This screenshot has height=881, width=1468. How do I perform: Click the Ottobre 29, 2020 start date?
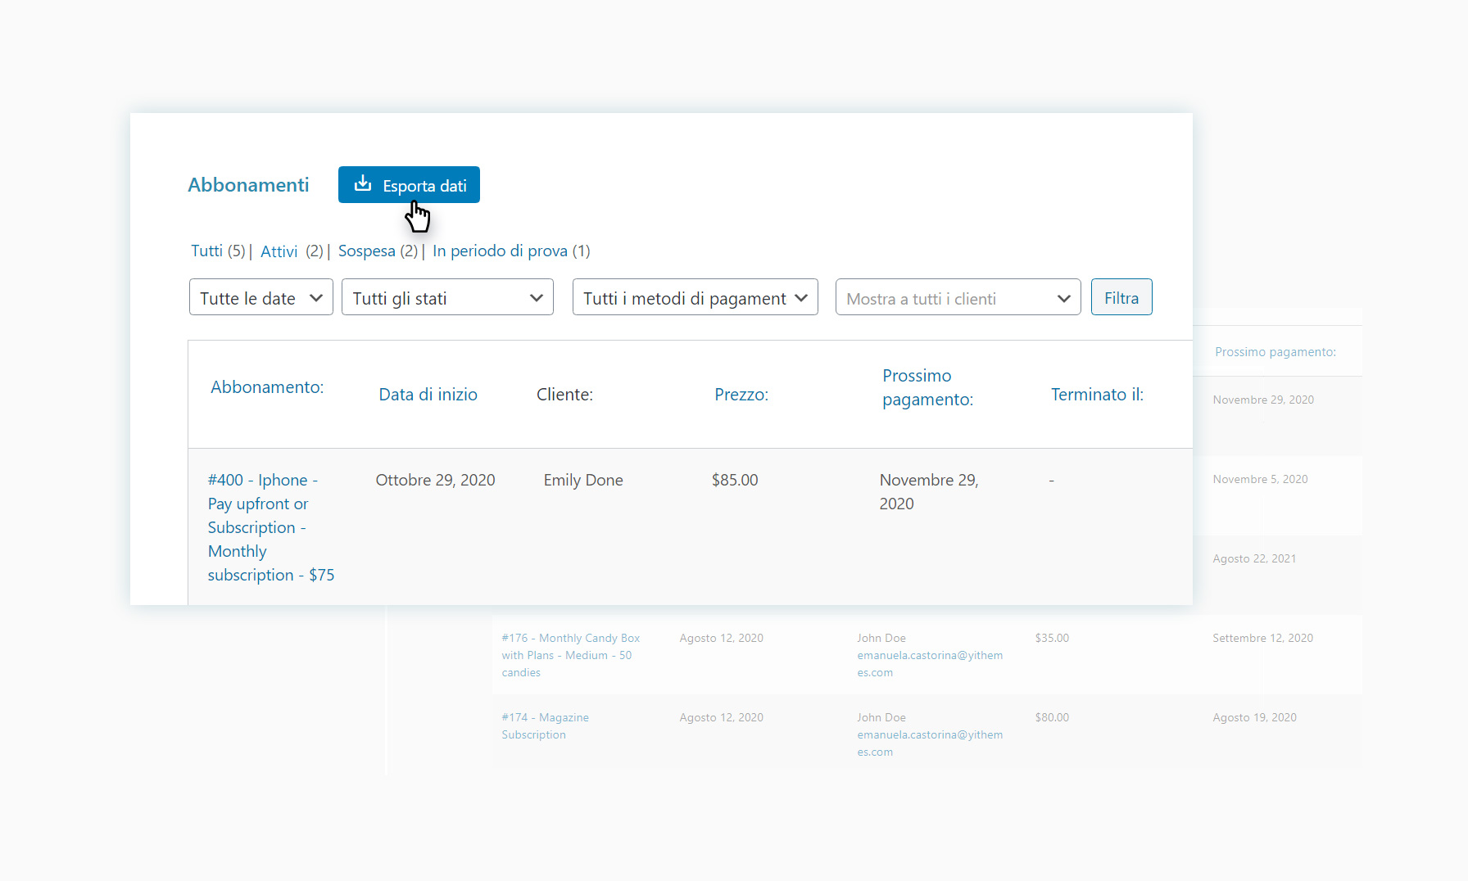(435, 480)
